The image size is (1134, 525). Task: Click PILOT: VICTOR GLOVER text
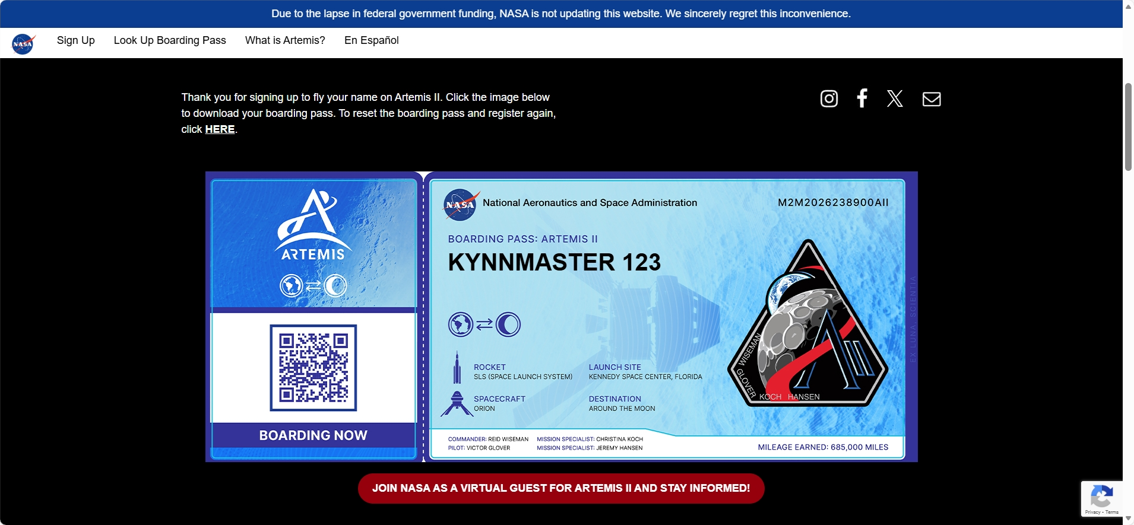479,448
